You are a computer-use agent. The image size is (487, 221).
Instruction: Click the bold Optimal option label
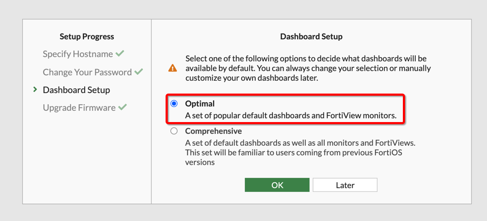tap(200, 103)
